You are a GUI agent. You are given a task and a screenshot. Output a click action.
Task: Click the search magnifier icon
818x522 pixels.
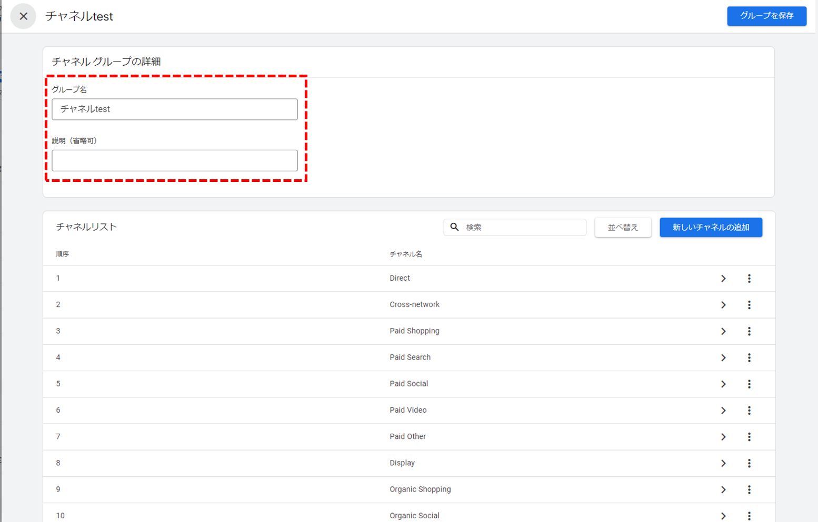coord(455,227)
